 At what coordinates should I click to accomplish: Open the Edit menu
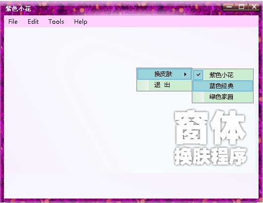tap(33, 22)
